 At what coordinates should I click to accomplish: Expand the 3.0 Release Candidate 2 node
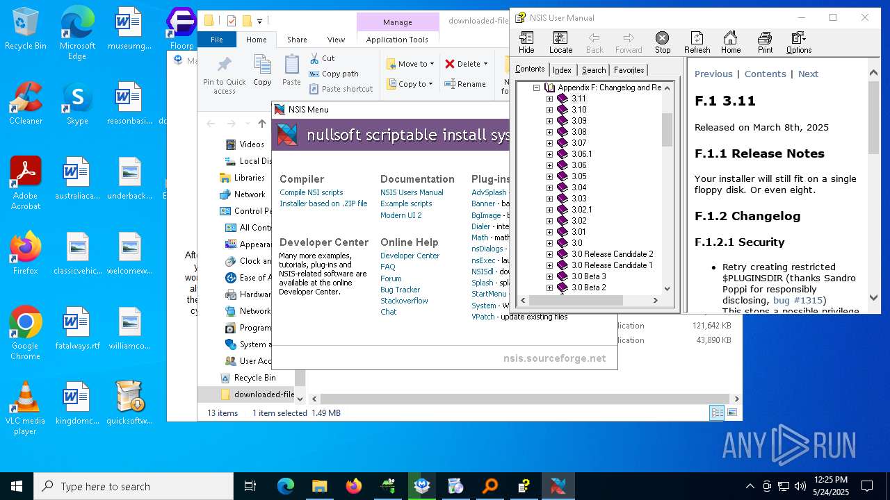549,254
